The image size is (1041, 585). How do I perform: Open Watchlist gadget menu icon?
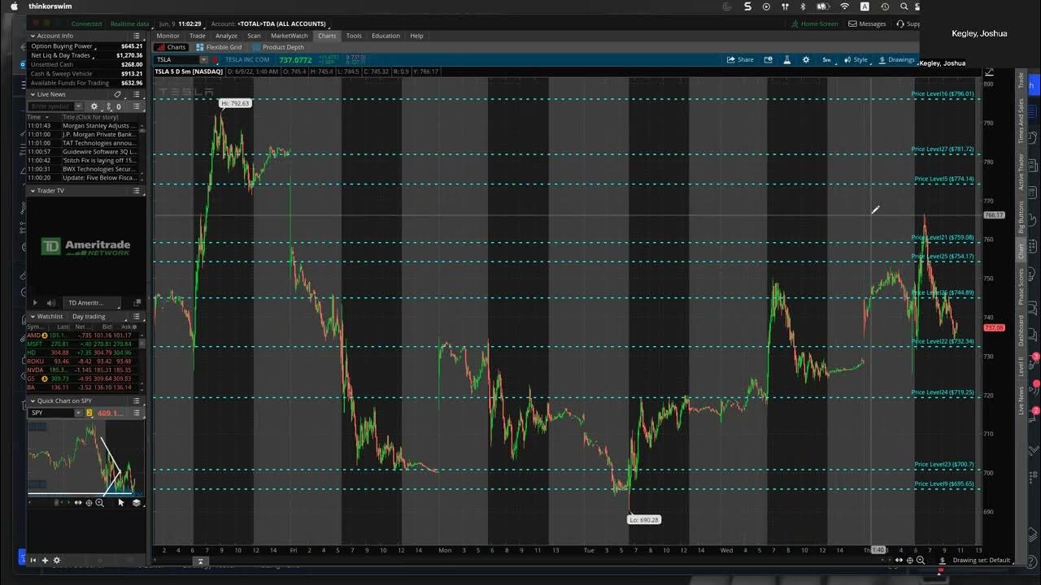click(137, 316)
